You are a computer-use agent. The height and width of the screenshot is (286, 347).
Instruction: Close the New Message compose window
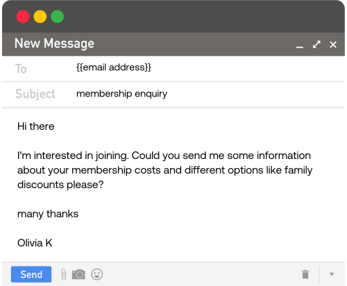(x=333, y=44)
